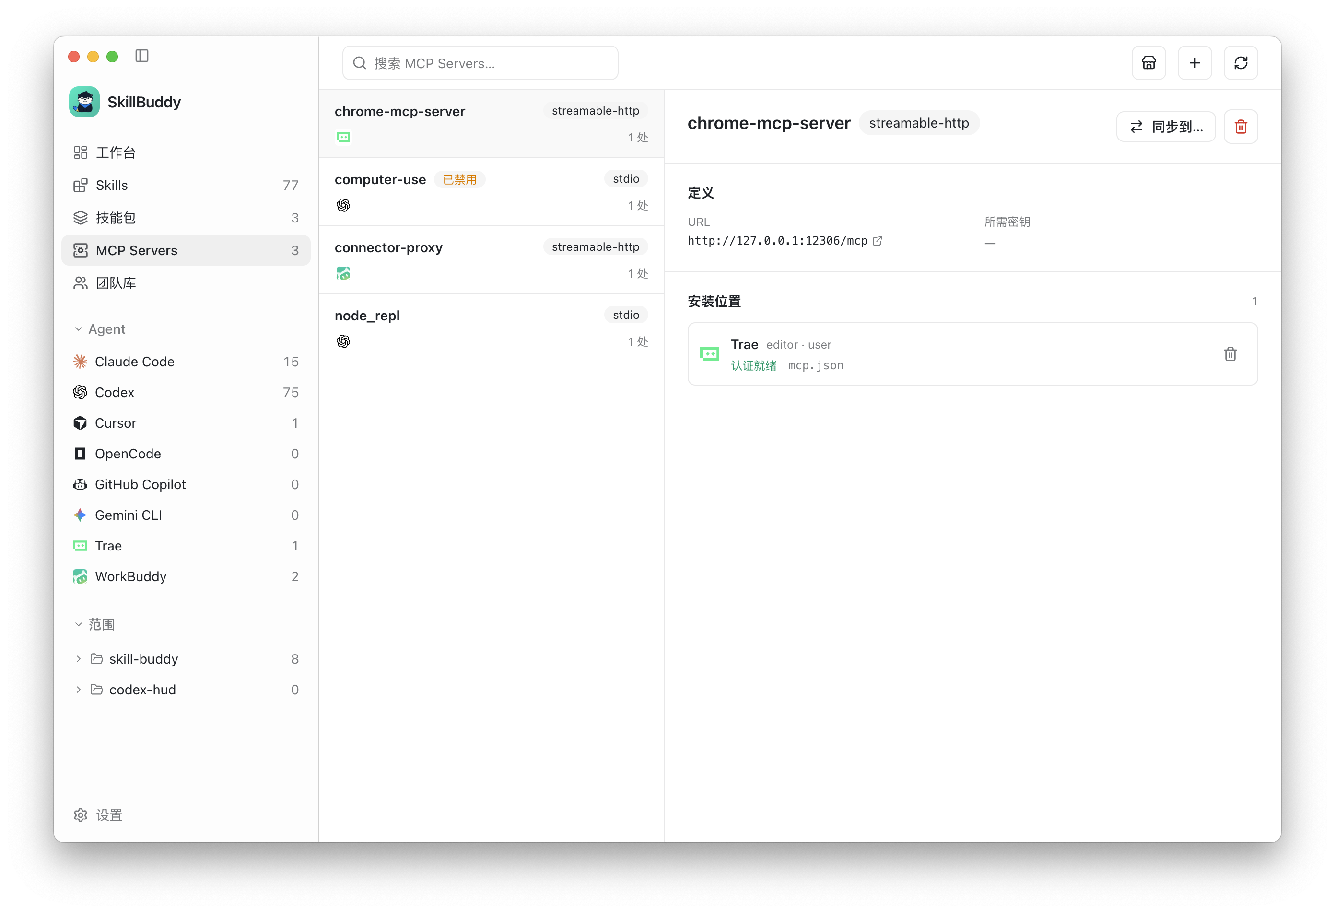Click Trae icon under chrome-mcp-server entry
This screenshot has height=913, width=1335.
[x=343, y=137]
